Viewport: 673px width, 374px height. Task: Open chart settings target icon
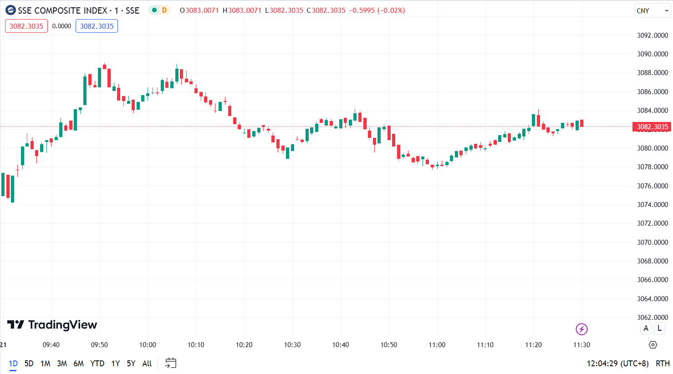pos(653,345)
